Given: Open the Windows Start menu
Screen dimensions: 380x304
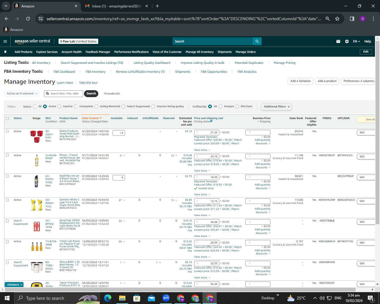Looking at the screenshot, I should point(7,298).
